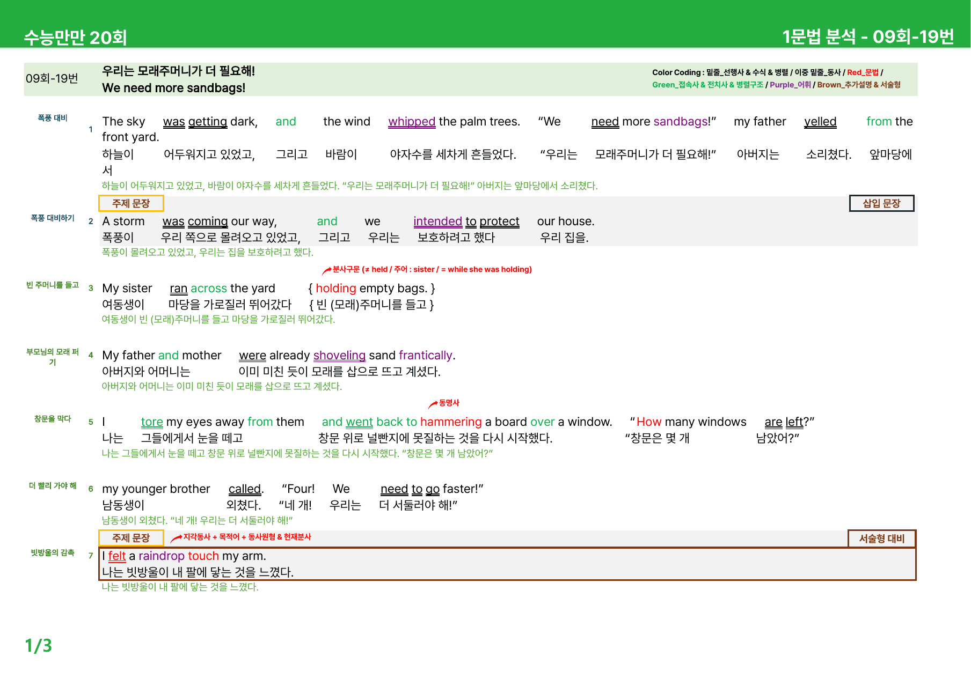The width and height of the screenshot is (971, 686).
Task: Click the red word hammering
Action: (x=451, y=422)
